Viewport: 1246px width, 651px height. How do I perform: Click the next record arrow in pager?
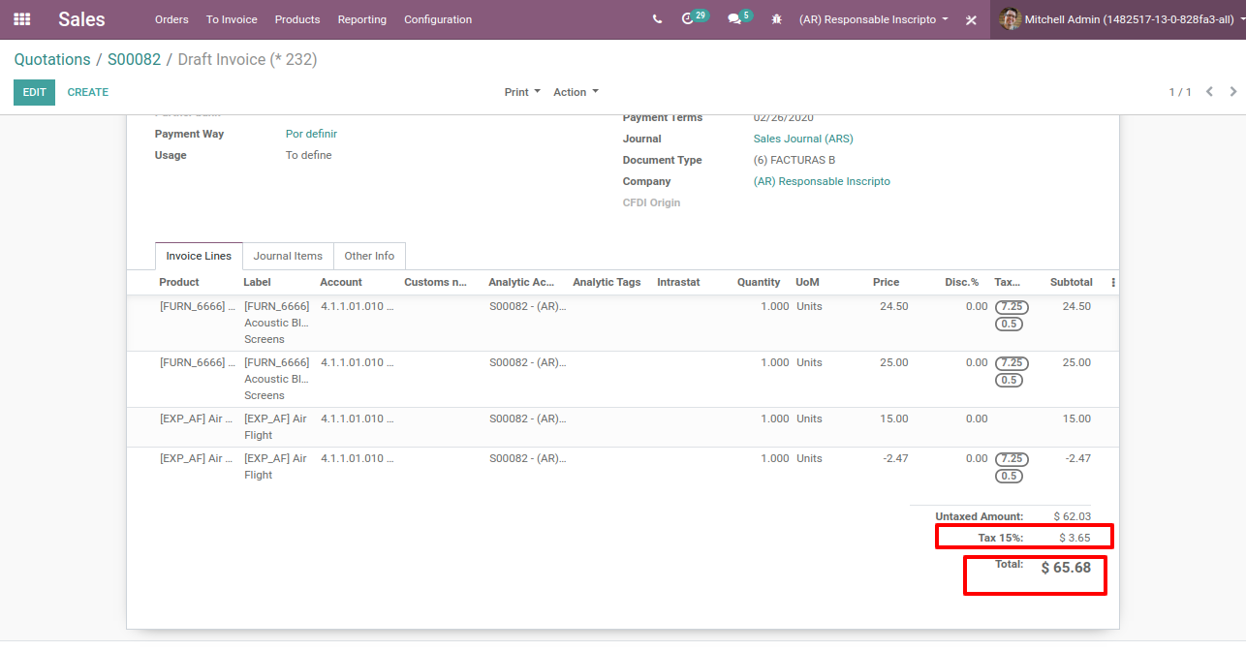point(1231,91)
